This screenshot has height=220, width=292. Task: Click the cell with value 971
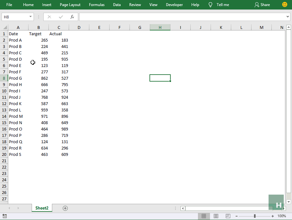[39, 116]
